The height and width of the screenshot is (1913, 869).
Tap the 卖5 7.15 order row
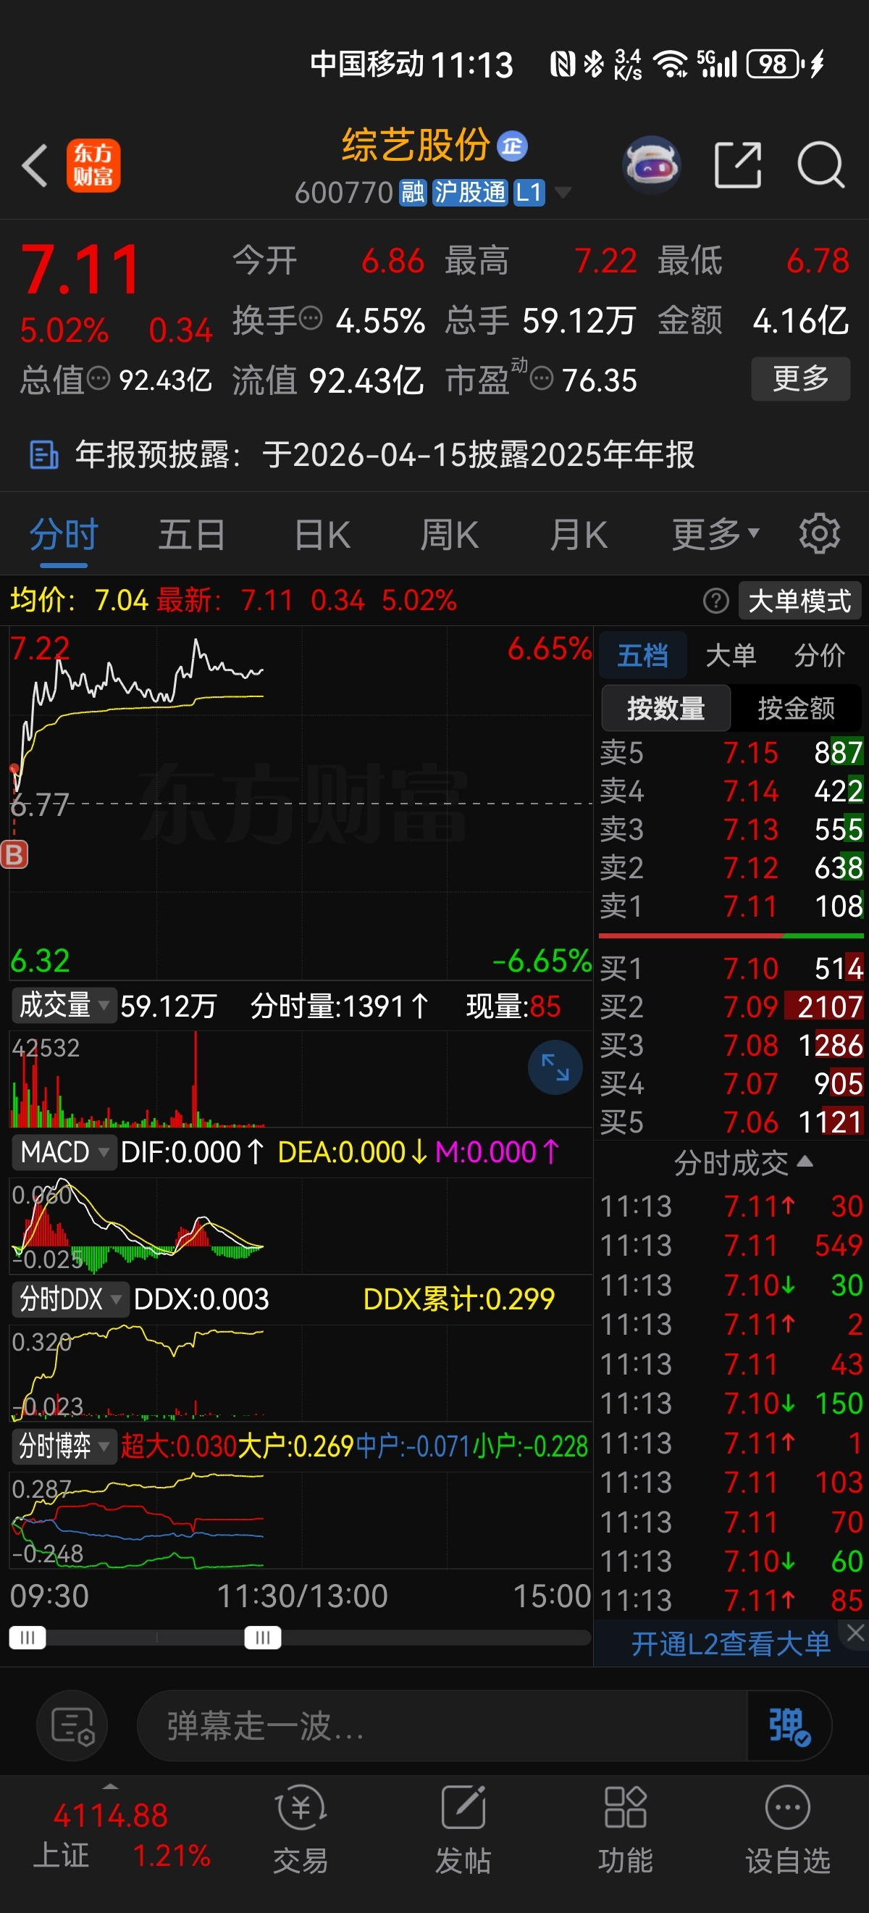(x=731, y=752)
